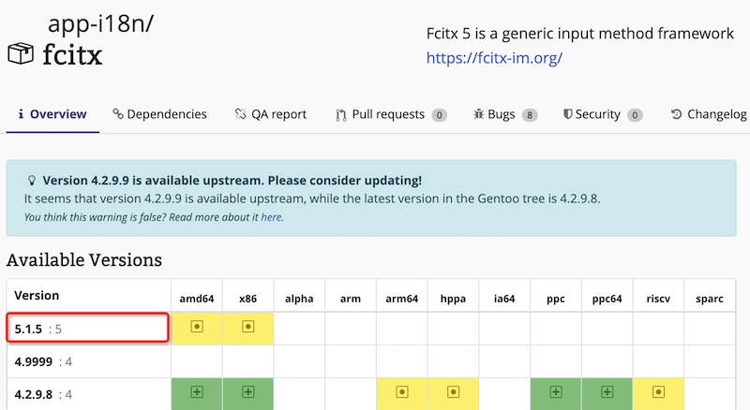Click the hppa column header
This screenshot has height=410, width=750.
click(453, 299)
